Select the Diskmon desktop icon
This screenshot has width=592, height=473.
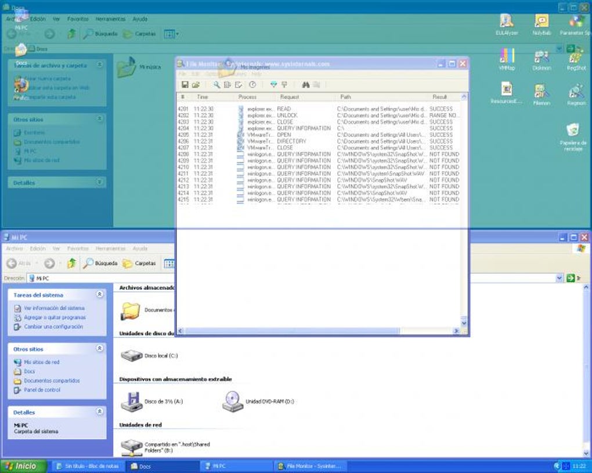[542, 60]
